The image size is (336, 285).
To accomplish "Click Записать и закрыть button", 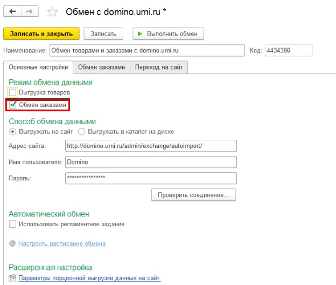I will click(x=41, y=33).
